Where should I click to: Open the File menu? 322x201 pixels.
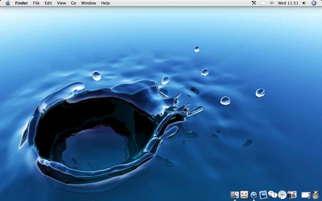[x=36, y=3]
